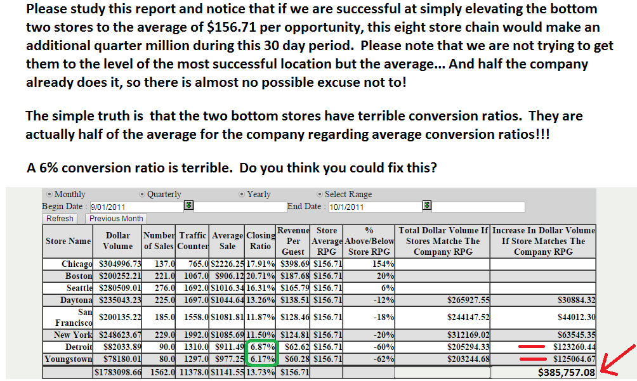The image size is (637, 381).
Task: Click the Increase In Dollar Volume header
Action: (543, 241)
